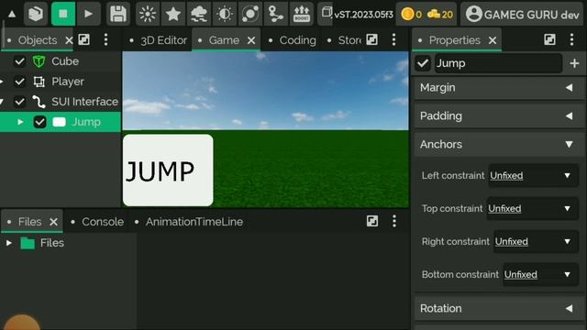Collapse the top toolbar with the triangle arrow
The height and width of the screenshot is (330, 587).
[x=12, y=15]
